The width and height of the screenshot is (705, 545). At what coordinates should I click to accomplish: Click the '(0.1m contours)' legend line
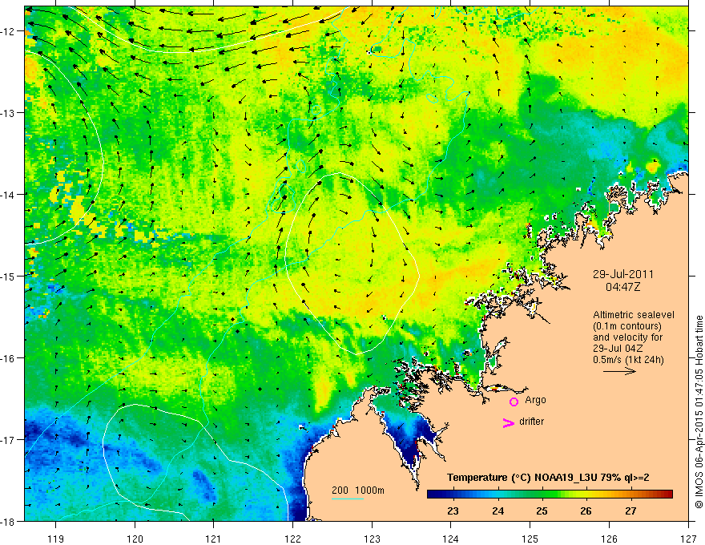627,326
